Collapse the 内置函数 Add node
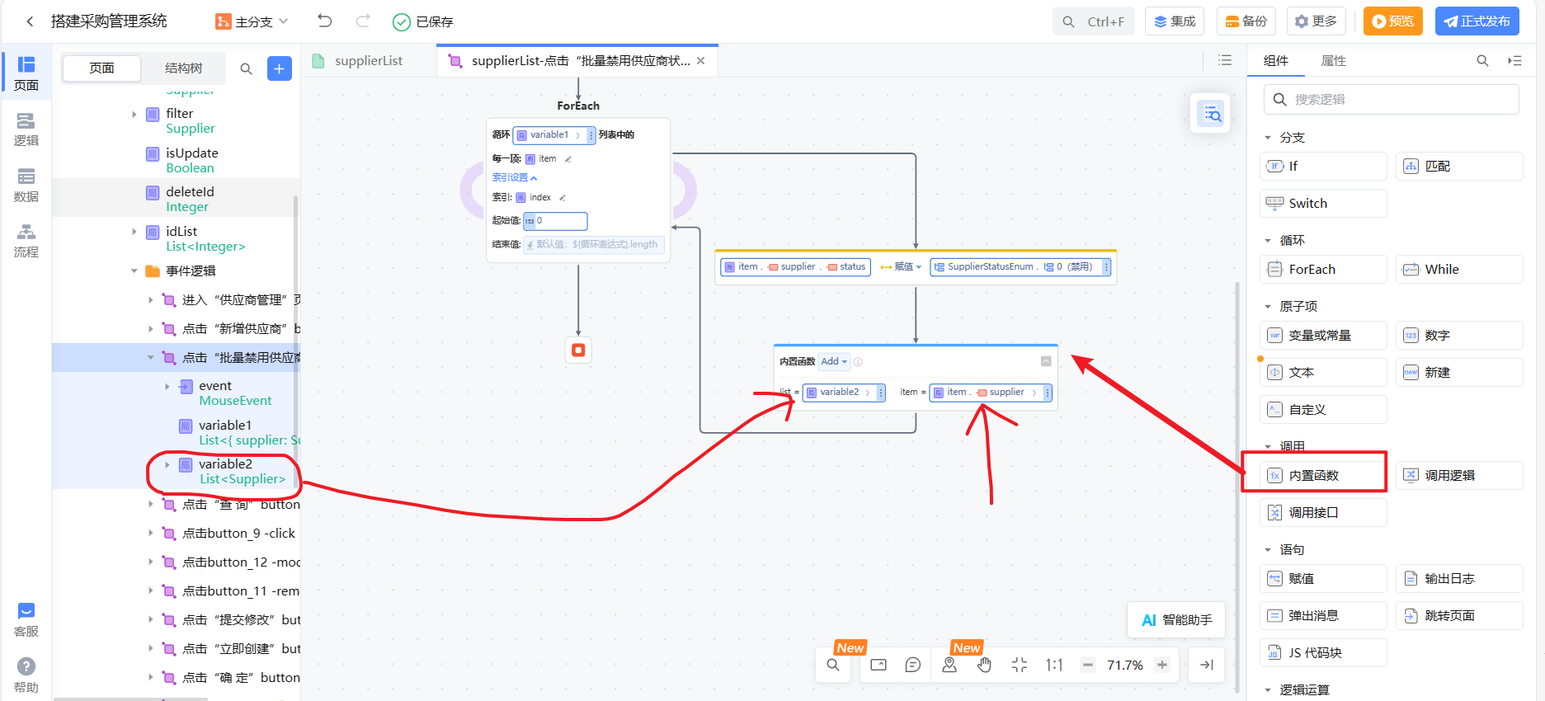1545x701 pixels. (x=1046, y=361)
